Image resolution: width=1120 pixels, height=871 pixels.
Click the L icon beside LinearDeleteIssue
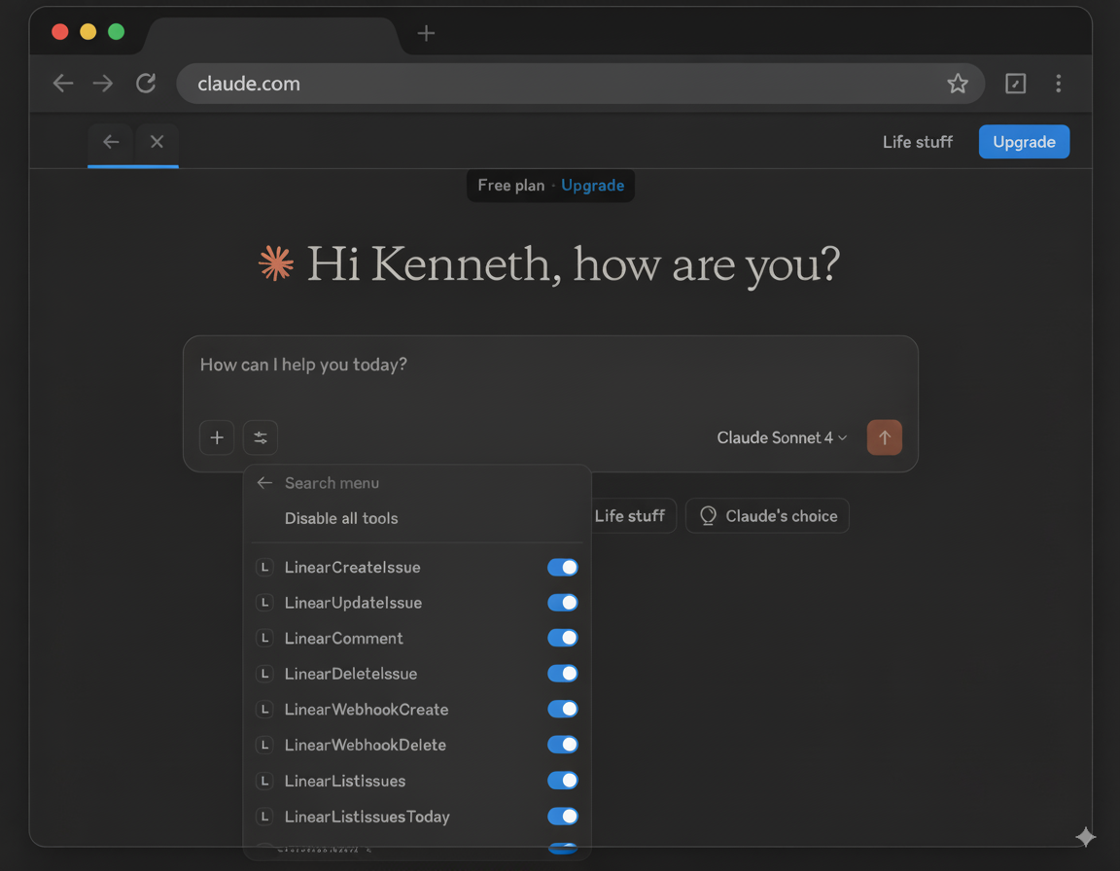point(264,674)
